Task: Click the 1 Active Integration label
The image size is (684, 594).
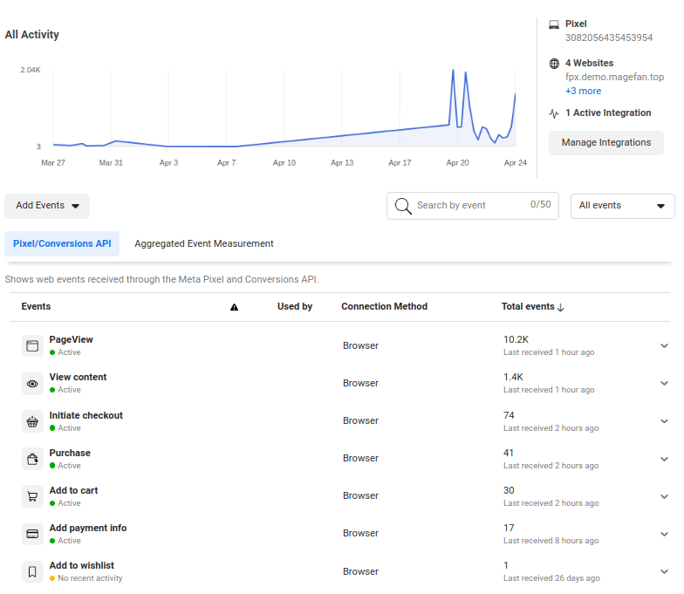Action: [608, 113]
